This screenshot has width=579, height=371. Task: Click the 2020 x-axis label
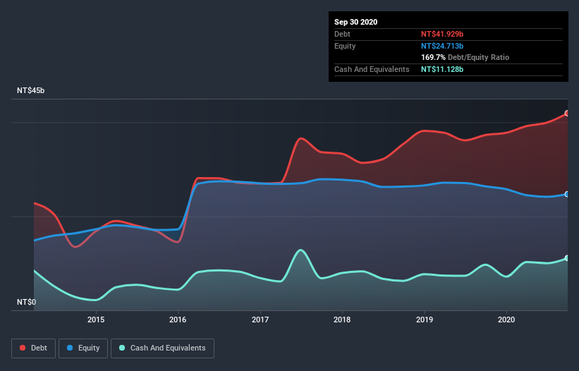(x=506, y=320)
